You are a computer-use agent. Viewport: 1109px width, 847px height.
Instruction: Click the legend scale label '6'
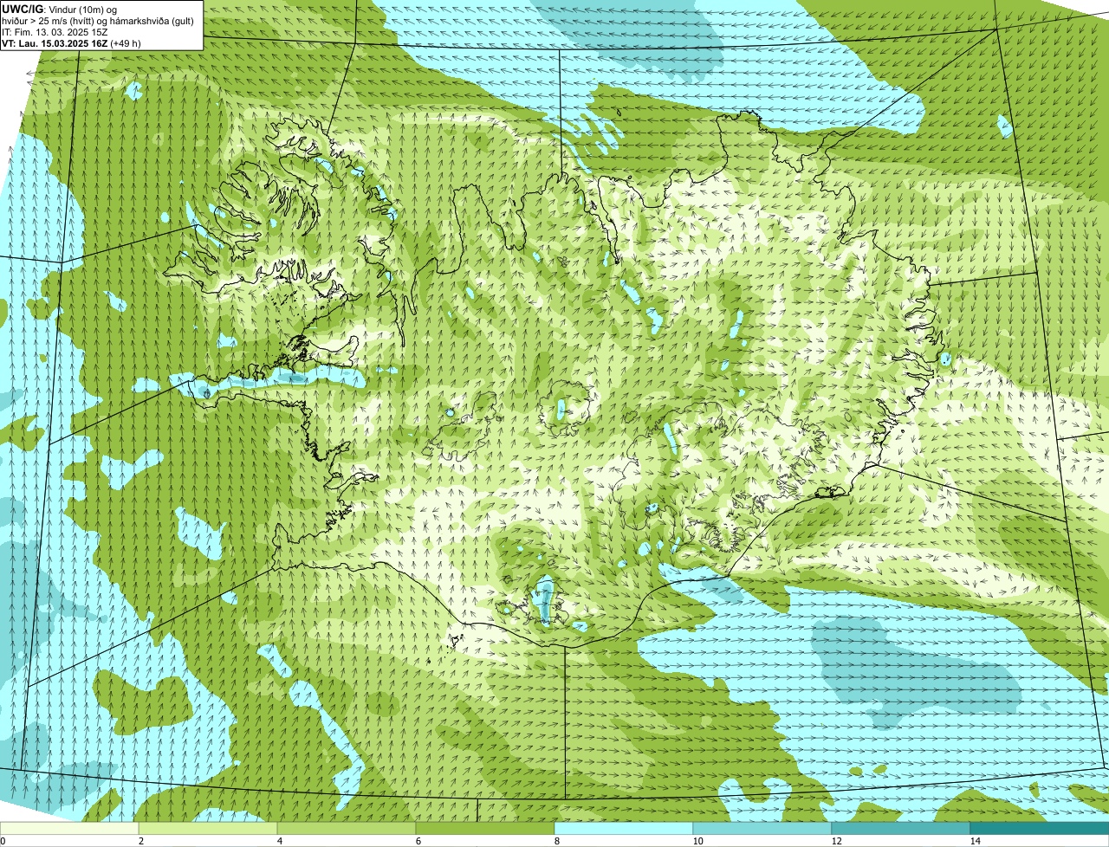(418, 841)
